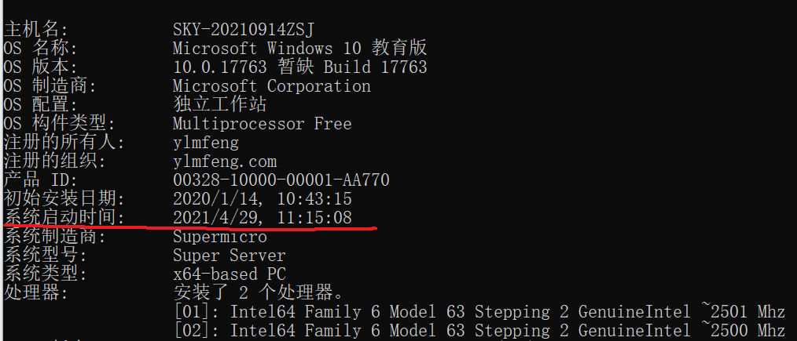Click the host name SKY-20210914ZSJ

pyautogui.click(x=244, y=30)
